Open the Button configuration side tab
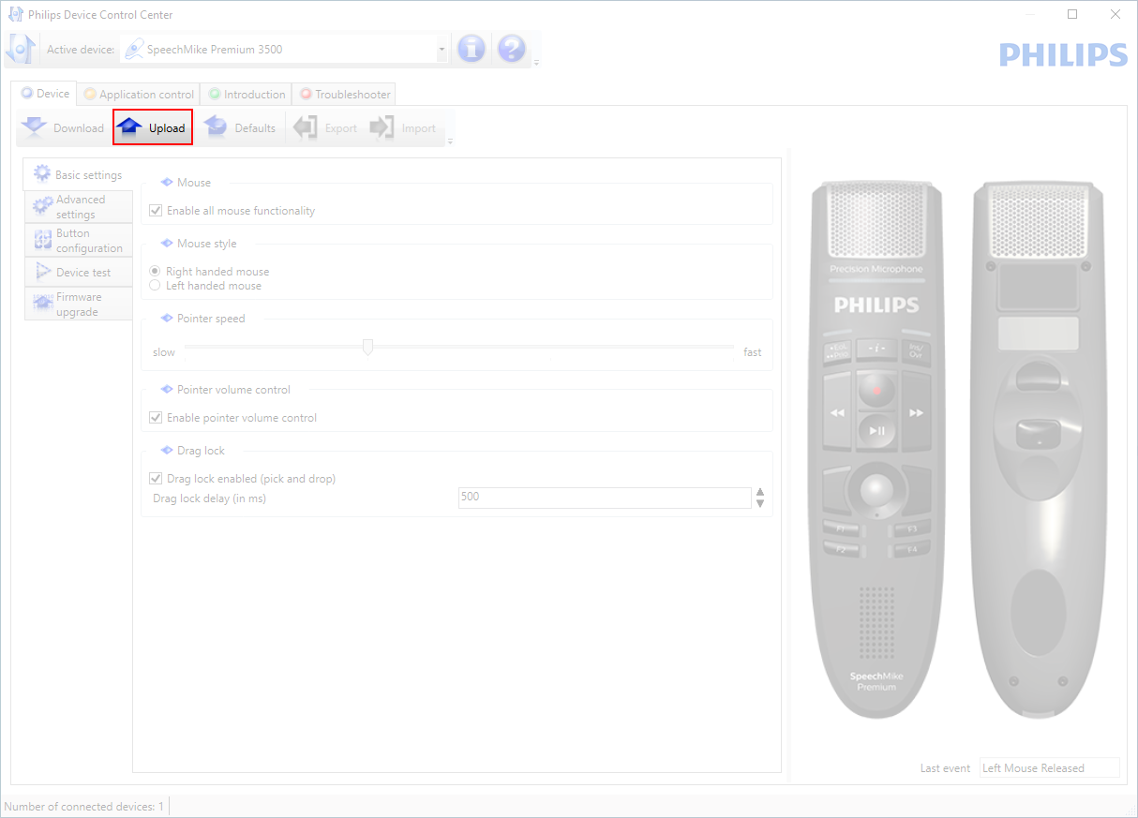Screen dimensions: 1138x818 79,241
